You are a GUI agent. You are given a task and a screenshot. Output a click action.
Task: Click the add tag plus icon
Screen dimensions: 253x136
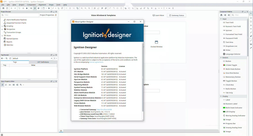[x=2, y=58]
